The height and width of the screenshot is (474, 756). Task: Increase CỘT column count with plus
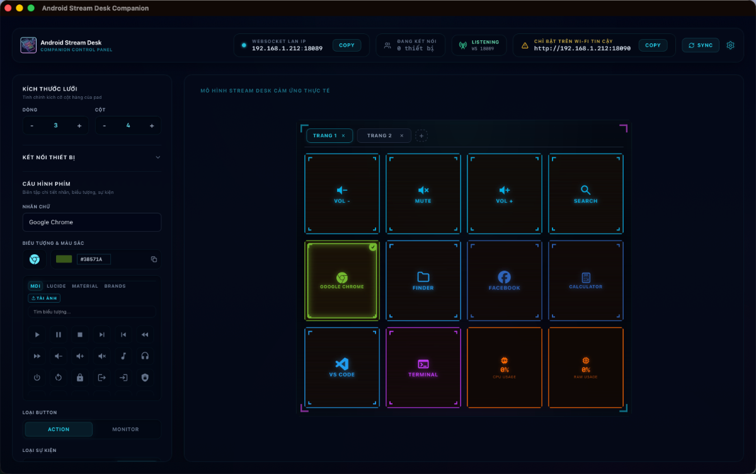[152, 125]
